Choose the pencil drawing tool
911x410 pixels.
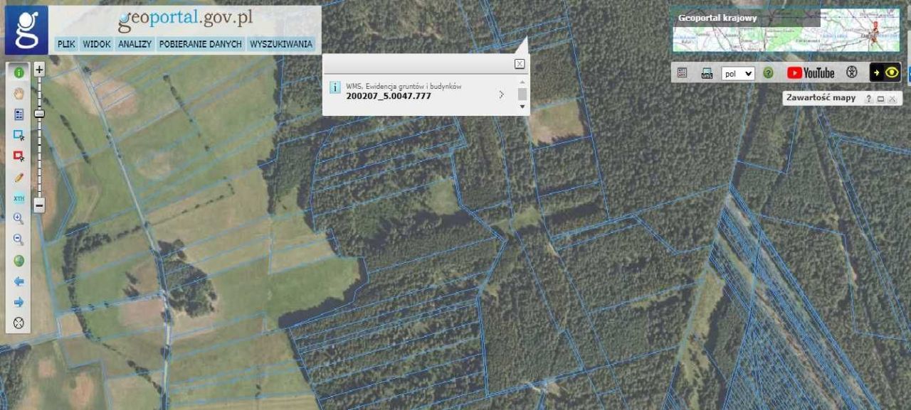click(x=19, y=177)
